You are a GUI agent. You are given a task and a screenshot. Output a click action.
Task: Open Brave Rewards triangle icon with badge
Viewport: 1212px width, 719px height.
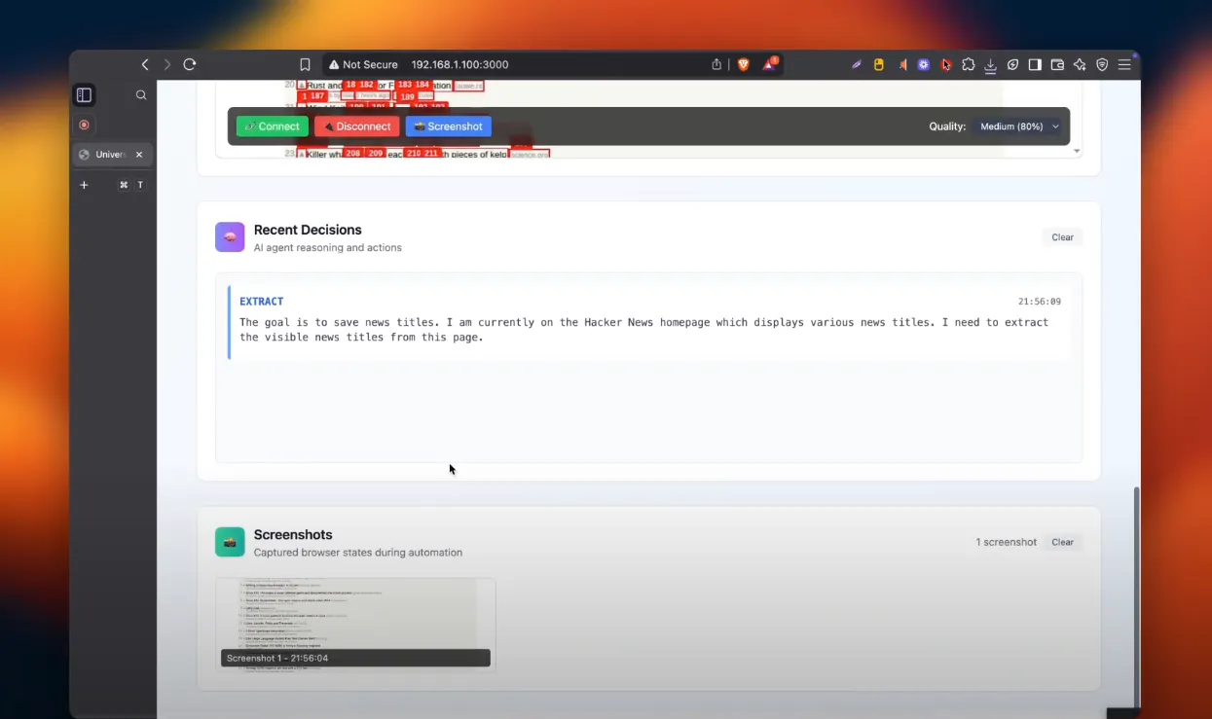coord(769,64)
